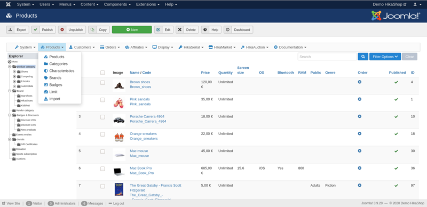Select Characteristics in Products dropdown

click(x=59, y=71)
